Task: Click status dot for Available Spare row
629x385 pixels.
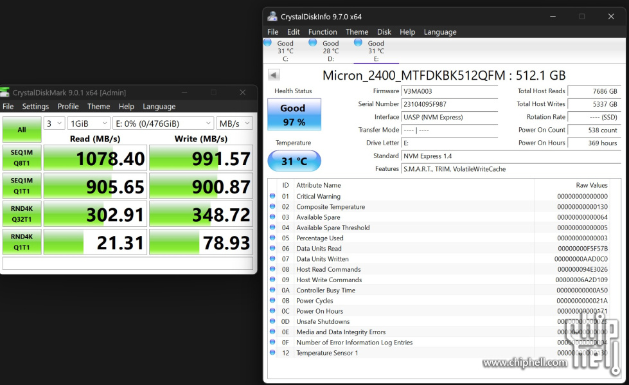Action: (272, 217)
